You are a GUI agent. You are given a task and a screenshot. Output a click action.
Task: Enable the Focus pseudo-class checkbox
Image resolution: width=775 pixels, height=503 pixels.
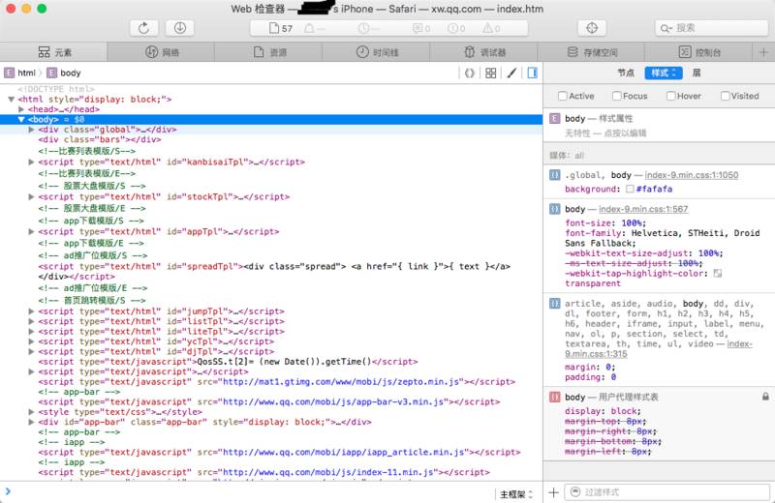click(616, 96)
